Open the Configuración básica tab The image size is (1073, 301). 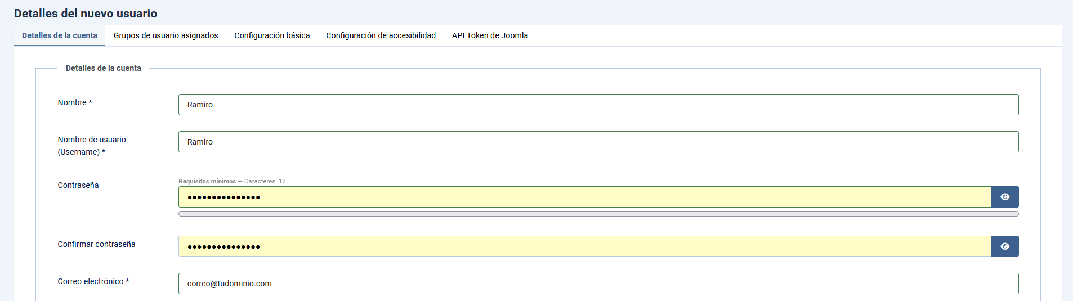coord(272,35)
